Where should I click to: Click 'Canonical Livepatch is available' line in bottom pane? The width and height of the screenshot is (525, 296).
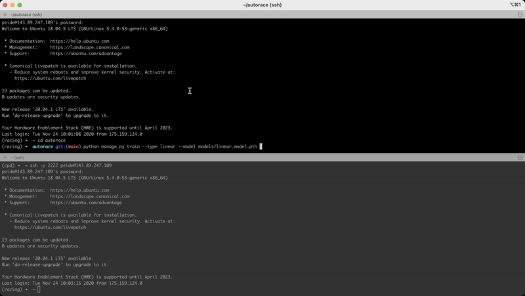(x=71, y=215)
